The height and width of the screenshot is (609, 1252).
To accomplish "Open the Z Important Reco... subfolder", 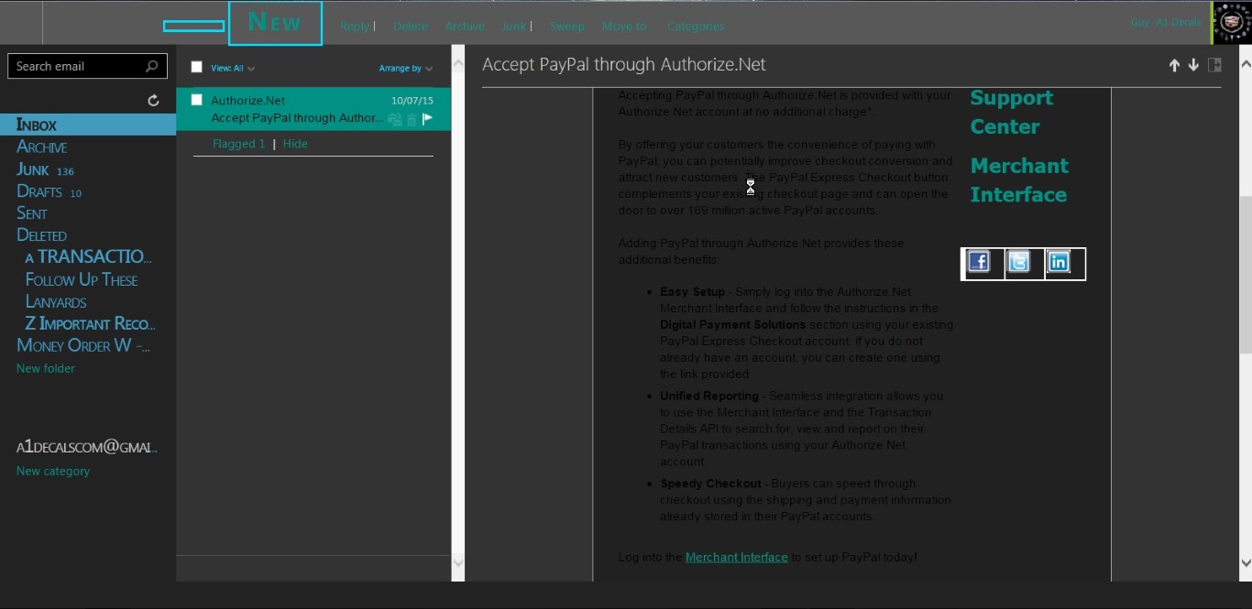I will coord(91,323).
